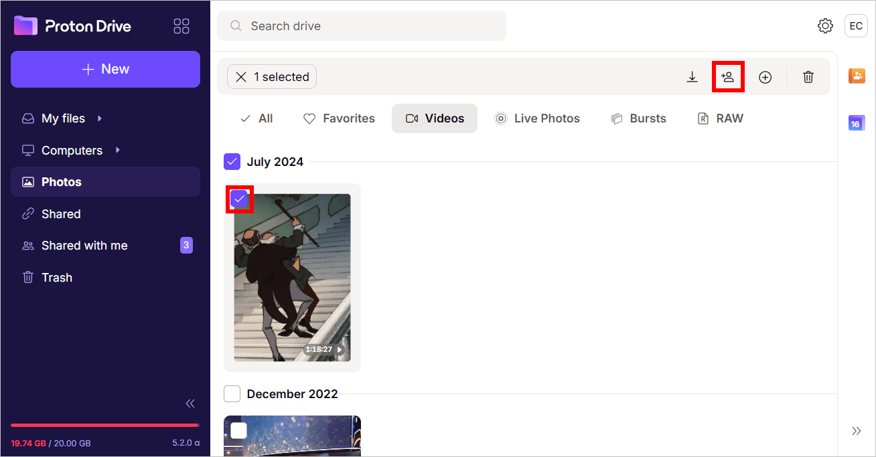Click the July 2024 heading
This screenshot has height=457, width=876.
click(x=275, y=162)
